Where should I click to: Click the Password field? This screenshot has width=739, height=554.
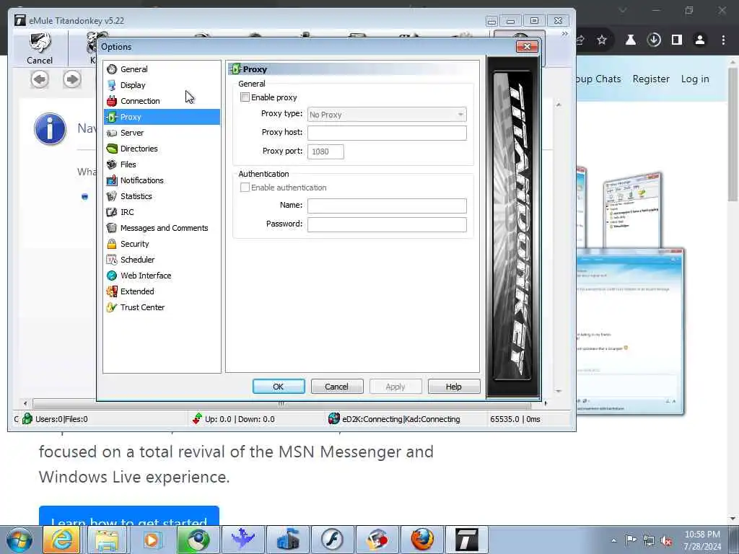(x=387, y=225)
